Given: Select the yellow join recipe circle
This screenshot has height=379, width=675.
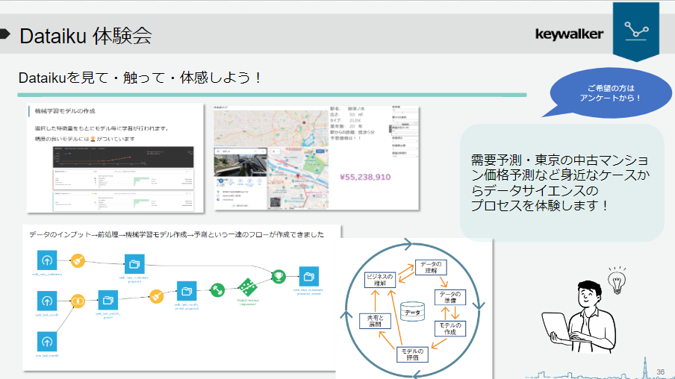Looking at the screenshot, I should pyautogui.click(x=78, y=301).
